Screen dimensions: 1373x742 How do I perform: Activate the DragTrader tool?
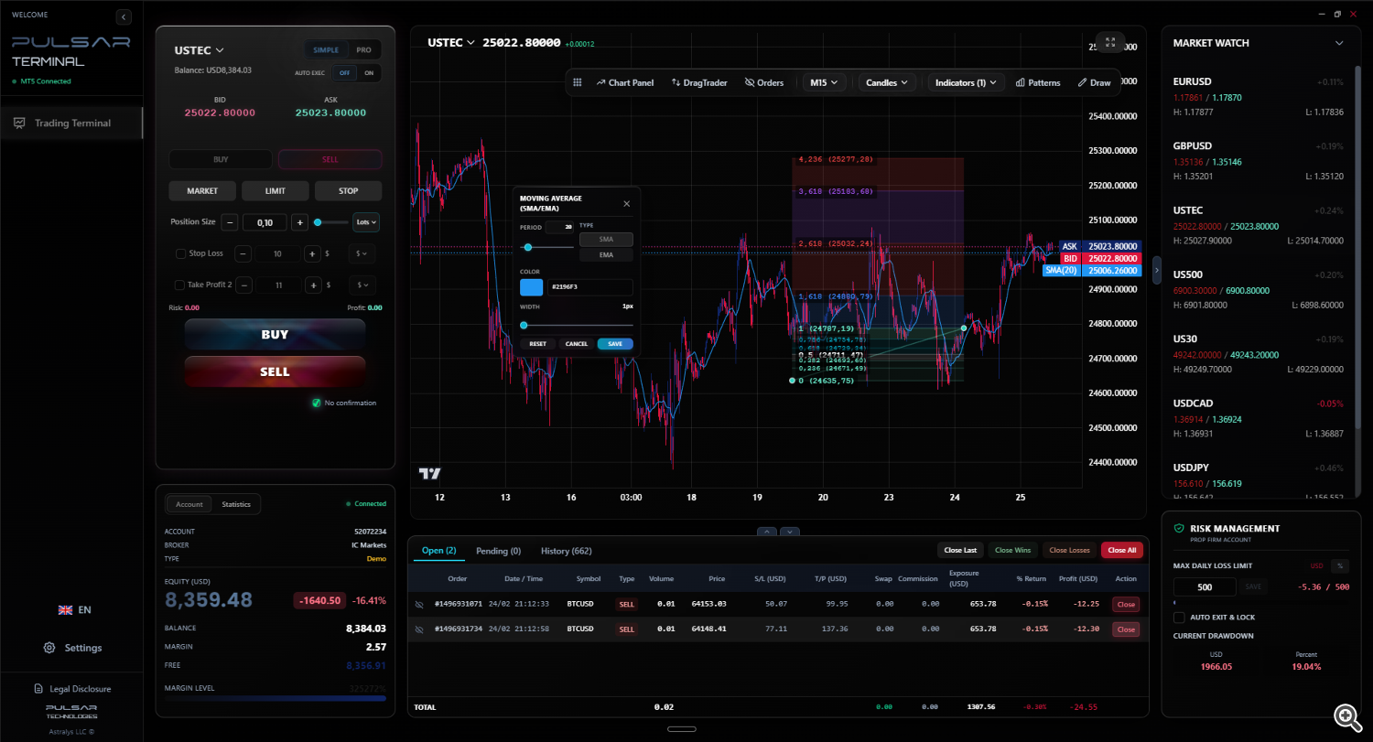[x=699, y=82]
